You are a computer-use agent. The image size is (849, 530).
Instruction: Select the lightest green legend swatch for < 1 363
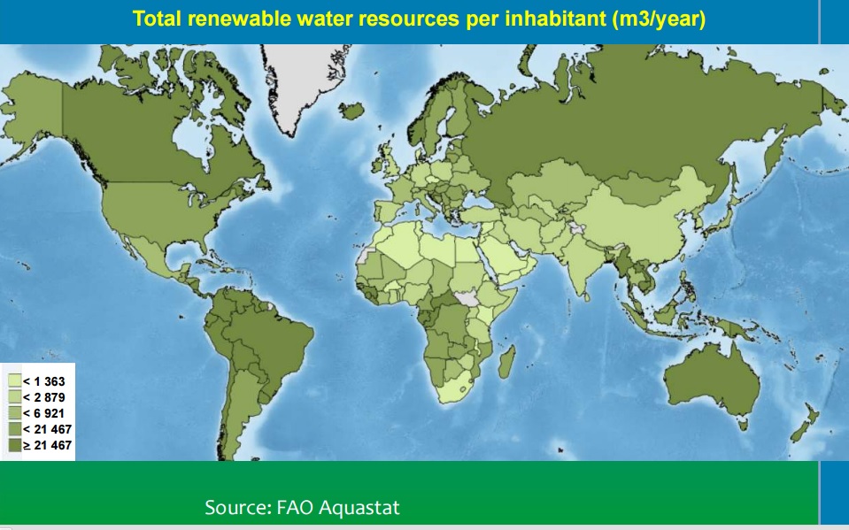click(x=14, y=380)
